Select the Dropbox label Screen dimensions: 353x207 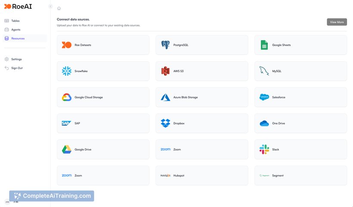[x=179, y=123]
